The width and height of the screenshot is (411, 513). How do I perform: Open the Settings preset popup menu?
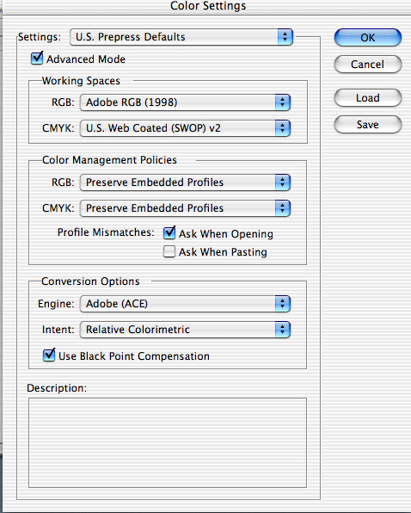tap(181, 37)
